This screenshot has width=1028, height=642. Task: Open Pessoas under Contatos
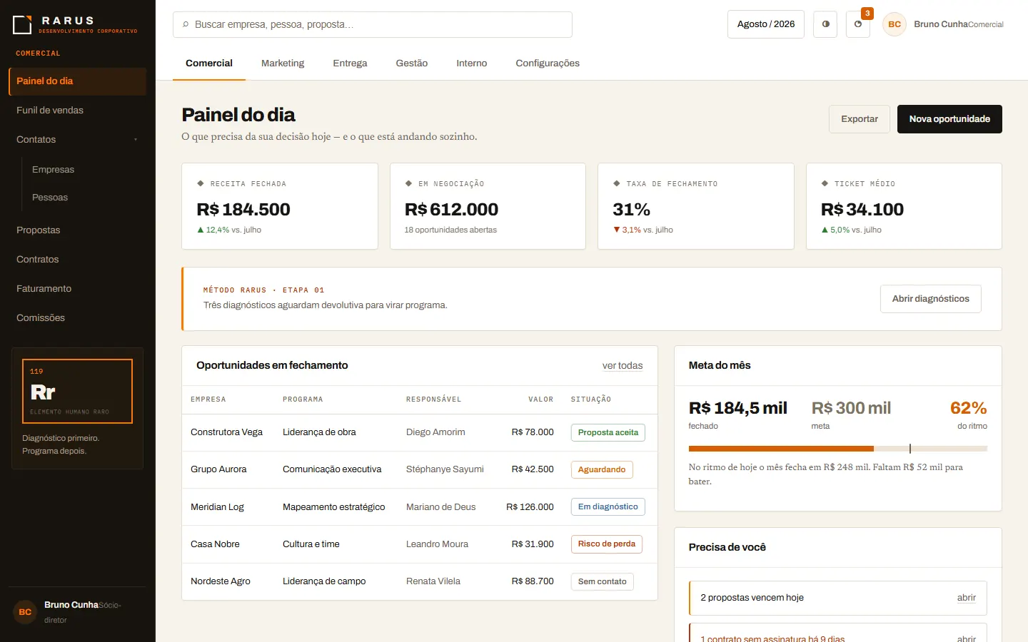click(85, 198)
